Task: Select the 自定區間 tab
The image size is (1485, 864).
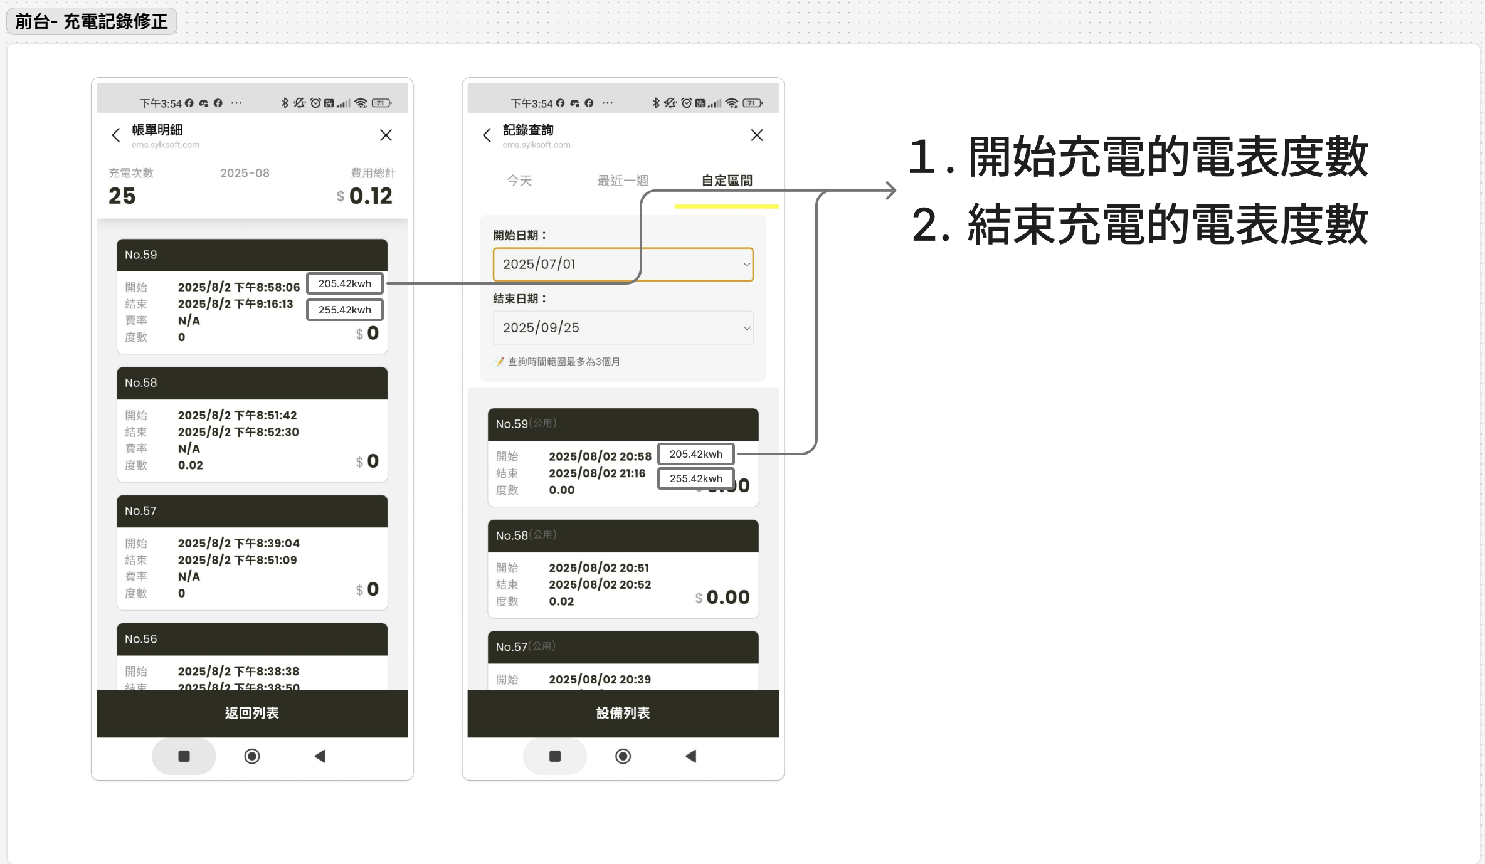Action: [x=727, y=181]
